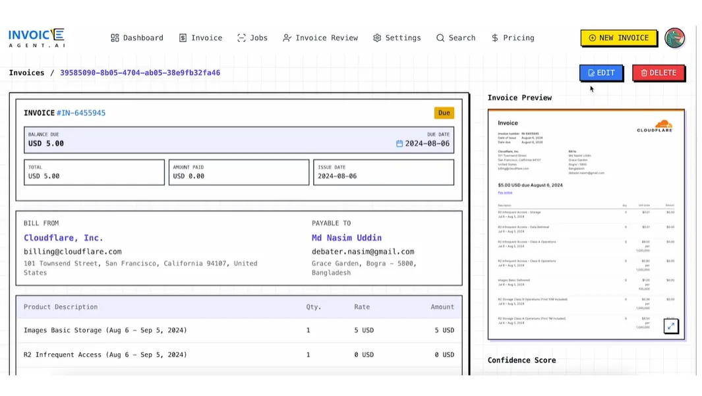Image resolution: width=702 pixels, height=396 pixels.
Task: Open the Invoices breadcrumb link
Action: [26, 72]
